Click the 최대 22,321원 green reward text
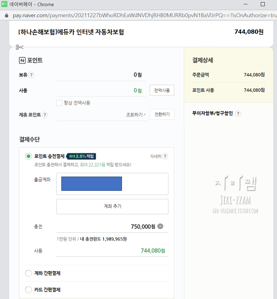The width and height of the screenshot is (277, 299). point(93,164)
